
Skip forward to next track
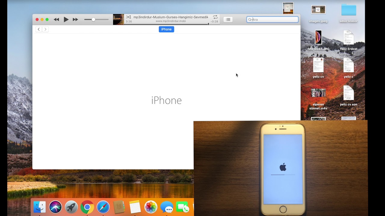pyautogui.click(x=75, y=19)
